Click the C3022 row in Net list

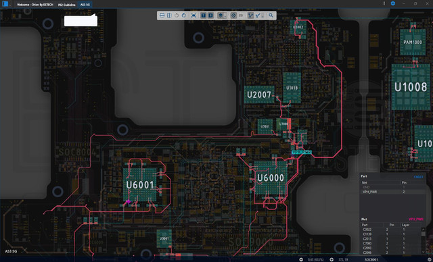(x=391, y=230)
